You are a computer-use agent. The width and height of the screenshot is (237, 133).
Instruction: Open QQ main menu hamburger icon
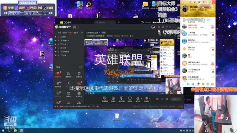click(x=183, y=84)
